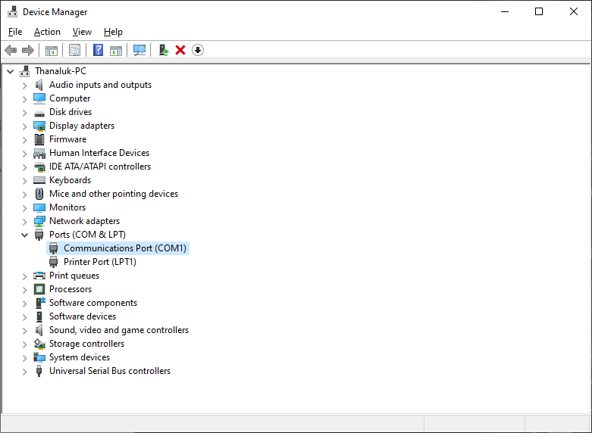Select the Sound, video and game controllers item

118,330
